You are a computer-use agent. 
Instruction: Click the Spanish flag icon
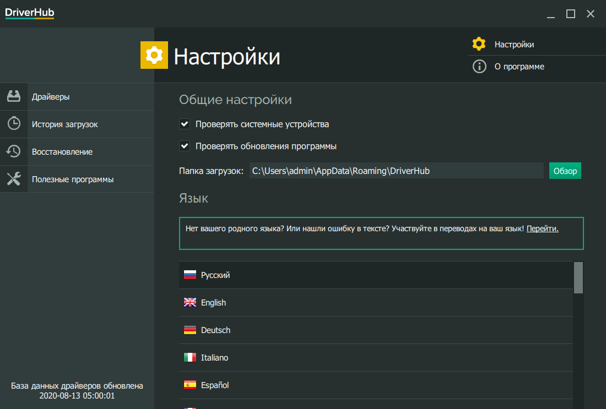190,385
